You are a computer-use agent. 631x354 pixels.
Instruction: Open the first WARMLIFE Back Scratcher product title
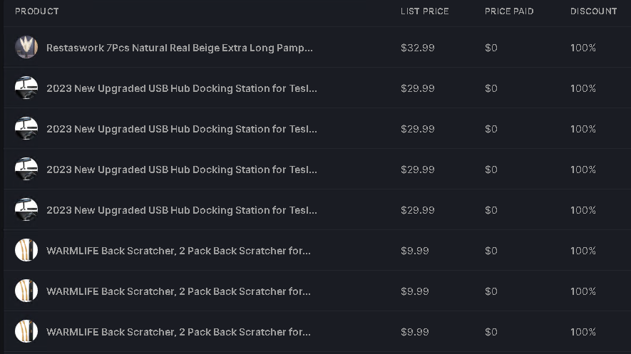click(x=178, y=251)
